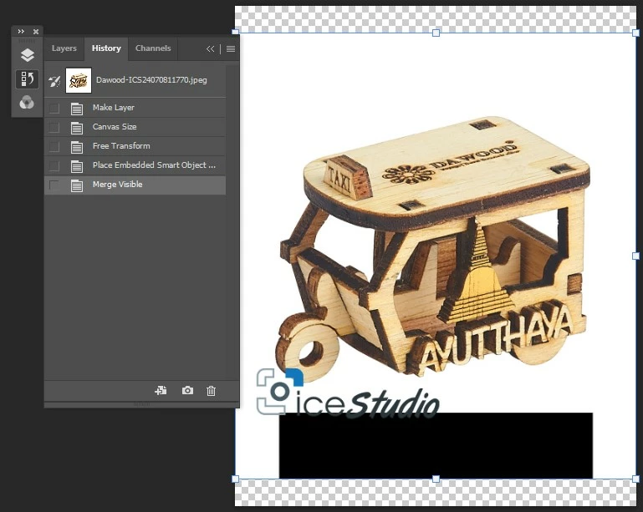Switch to the Layers tab
The width and height of the screenshot is (643, 512).
[x=64, y=48]
